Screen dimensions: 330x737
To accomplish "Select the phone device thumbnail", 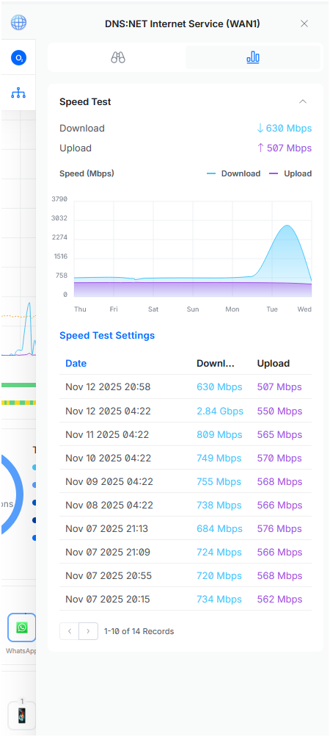I will [x=21, y=716].
